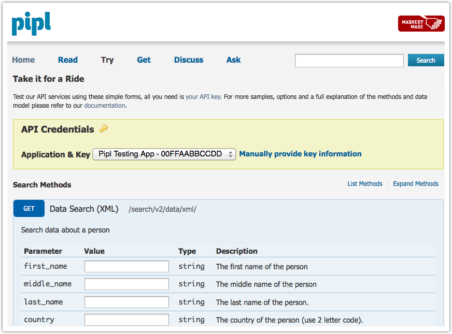Click the Search button
This screenshot has height=334, width=452.
pyautogui.click(x=426, y=60)
